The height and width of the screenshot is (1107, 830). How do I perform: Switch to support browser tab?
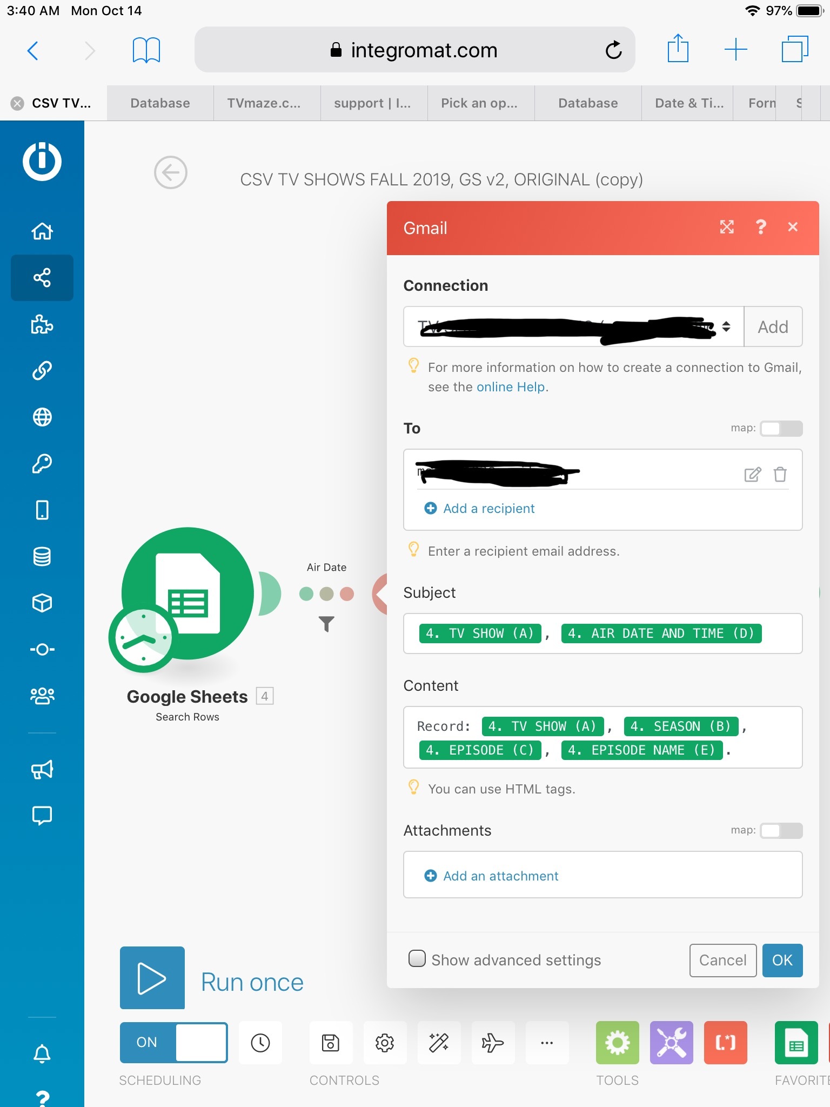point(374,103)
